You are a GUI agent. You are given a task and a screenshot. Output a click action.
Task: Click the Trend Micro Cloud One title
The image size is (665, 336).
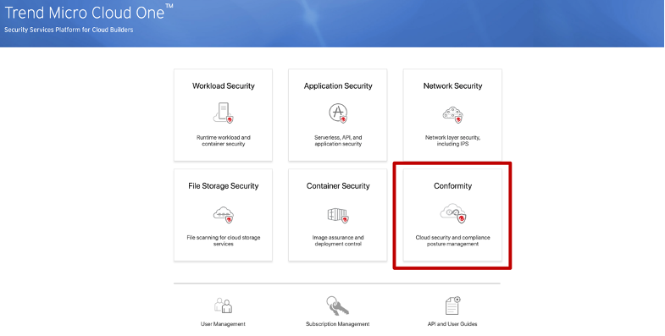coord(89,13)
